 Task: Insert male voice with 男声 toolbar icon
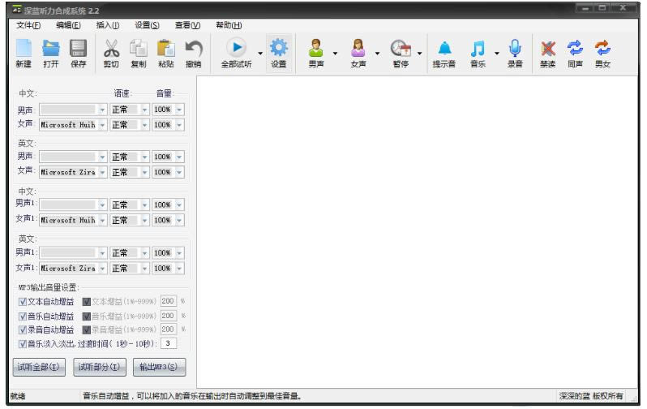[x=316, y=54]
